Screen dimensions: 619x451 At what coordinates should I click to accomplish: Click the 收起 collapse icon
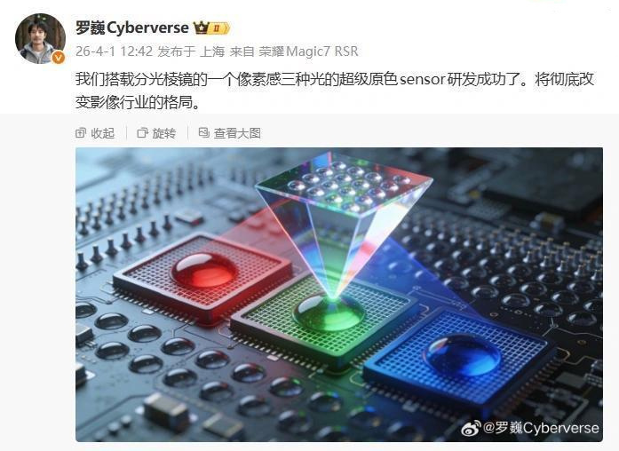pos(80,133)
